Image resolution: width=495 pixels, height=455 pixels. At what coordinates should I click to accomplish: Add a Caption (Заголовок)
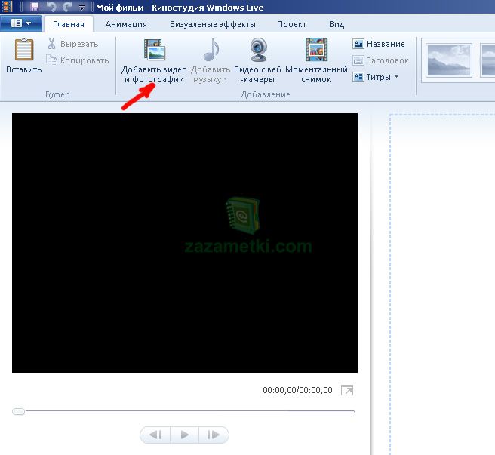tap(380, 60)
